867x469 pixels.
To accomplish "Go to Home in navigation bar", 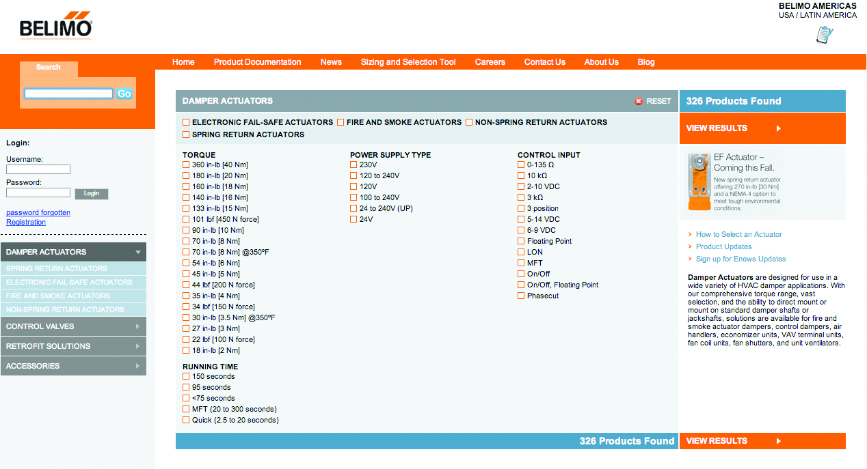I will [x=183, y=62].
